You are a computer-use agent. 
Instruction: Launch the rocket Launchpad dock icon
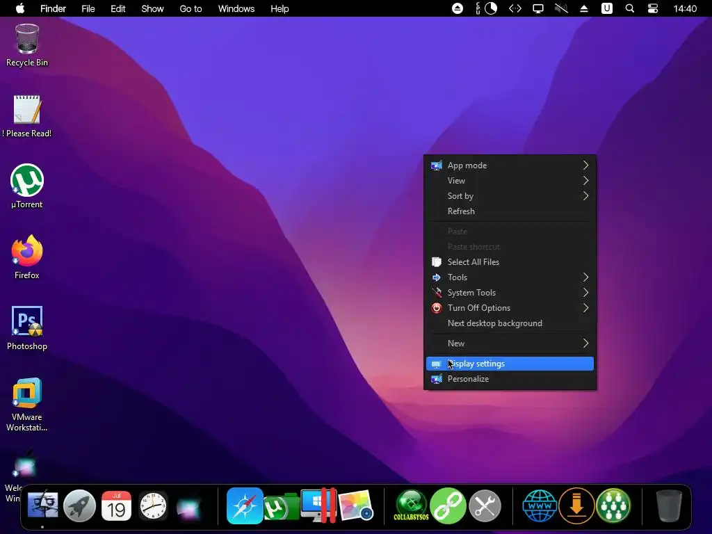[79, 505]
